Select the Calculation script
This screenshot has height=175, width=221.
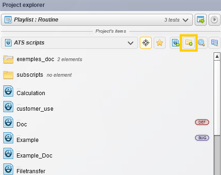31,93
